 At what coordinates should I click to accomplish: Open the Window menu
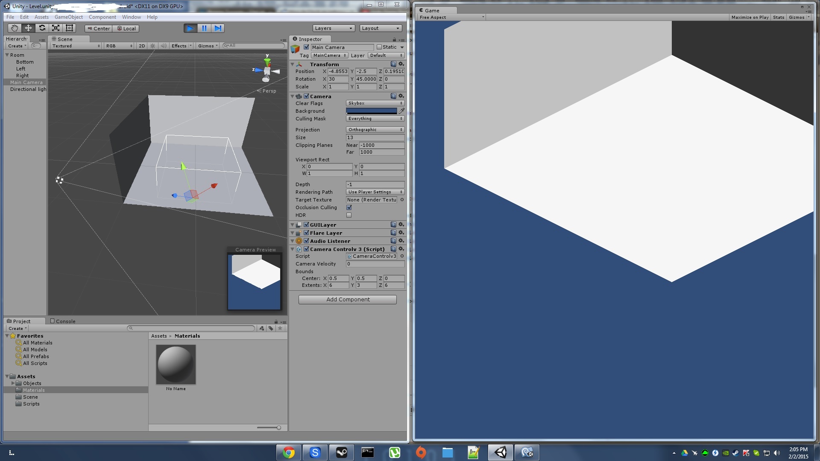click(x=132, y=17)
